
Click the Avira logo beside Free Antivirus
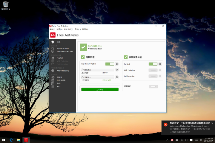point(53,35)
